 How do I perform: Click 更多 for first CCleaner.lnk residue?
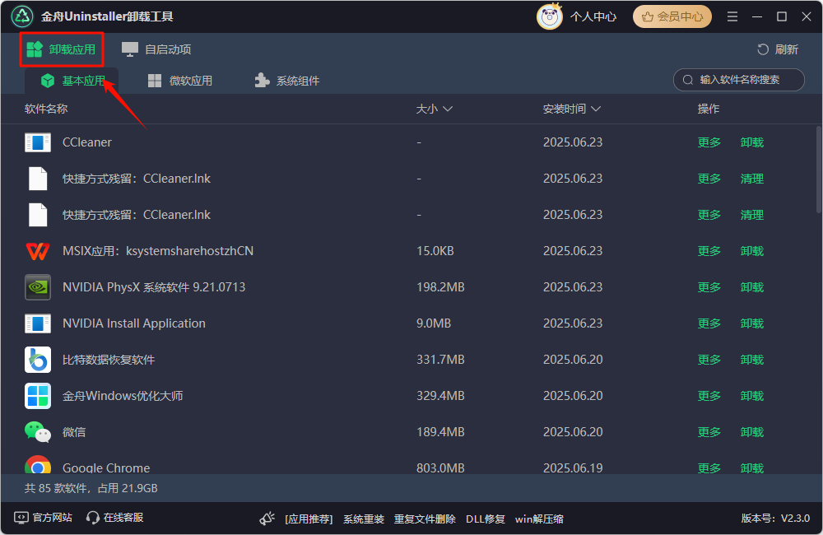(709, 179)
